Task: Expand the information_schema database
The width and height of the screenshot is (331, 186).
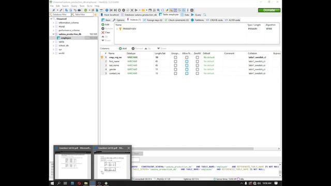Action: (x=53, y=23)
